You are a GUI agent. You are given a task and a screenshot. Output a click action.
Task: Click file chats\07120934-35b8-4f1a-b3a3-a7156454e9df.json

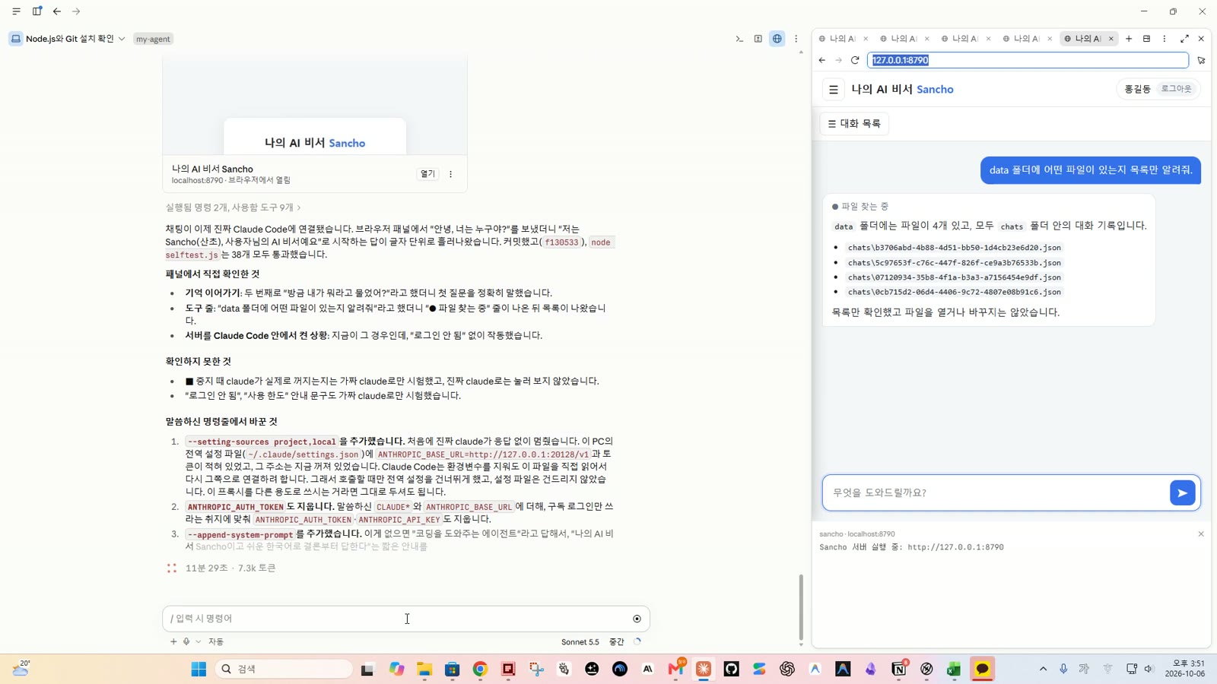pyautogui.click(x=955, y=277)
